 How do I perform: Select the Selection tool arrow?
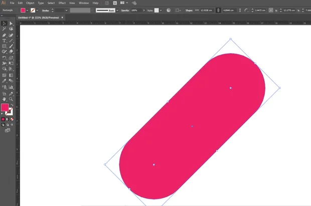[x=4, y=24]
